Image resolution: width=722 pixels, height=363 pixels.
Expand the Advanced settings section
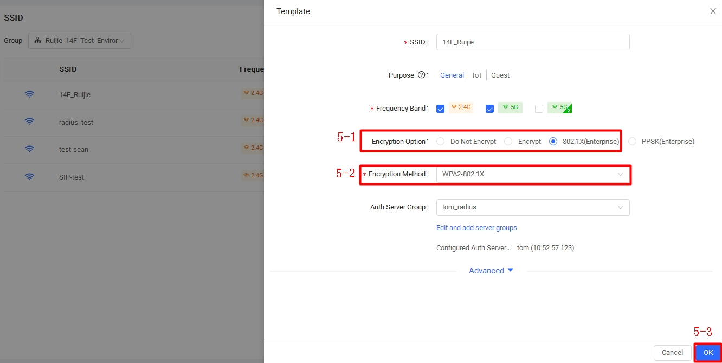tap(491, 271)
